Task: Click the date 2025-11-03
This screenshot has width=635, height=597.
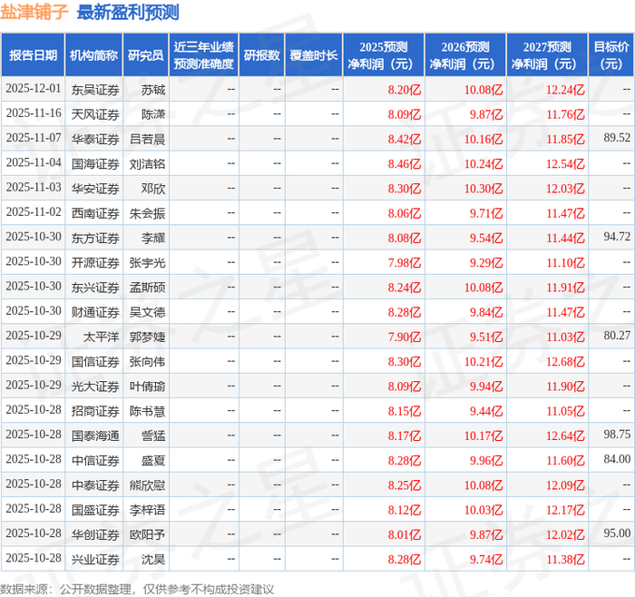Action: coord(34,187)
